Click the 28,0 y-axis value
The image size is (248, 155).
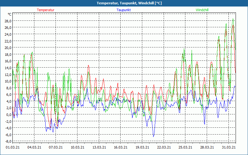8,21
